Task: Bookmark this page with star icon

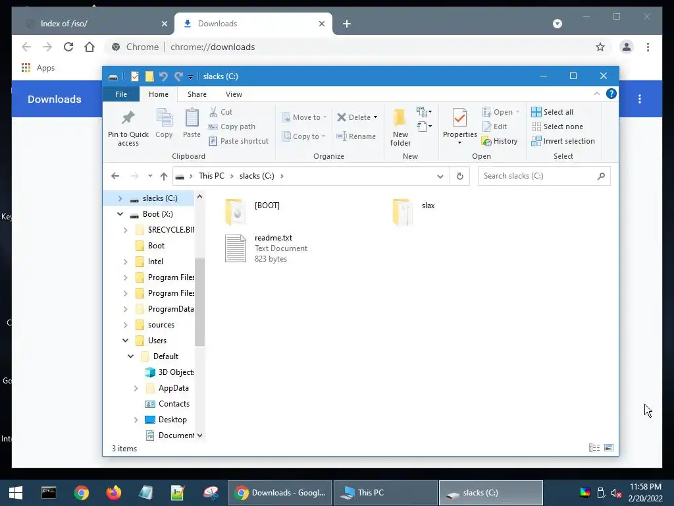Action: 600,47
